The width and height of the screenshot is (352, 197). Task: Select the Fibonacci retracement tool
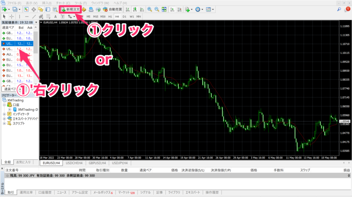[48, 16]
